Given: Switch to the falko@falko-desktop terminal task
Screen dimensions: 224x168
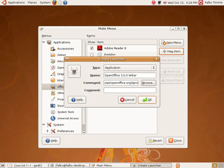Looking at the screenshot, I should [69, 165].
